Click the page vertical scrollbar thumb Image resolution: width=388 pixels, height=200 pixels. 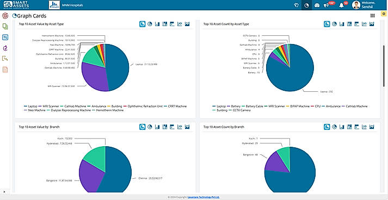pos(384,66)
